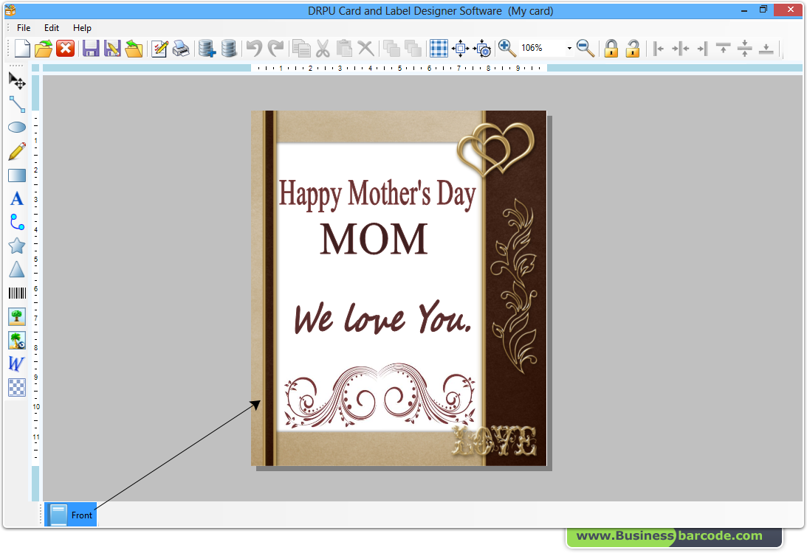
Task: Undo the last action
Action: coord(255,48)
